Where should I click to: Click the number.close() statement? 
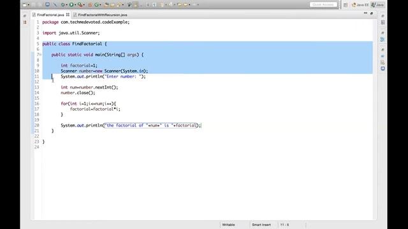click(x=78, y=93)
